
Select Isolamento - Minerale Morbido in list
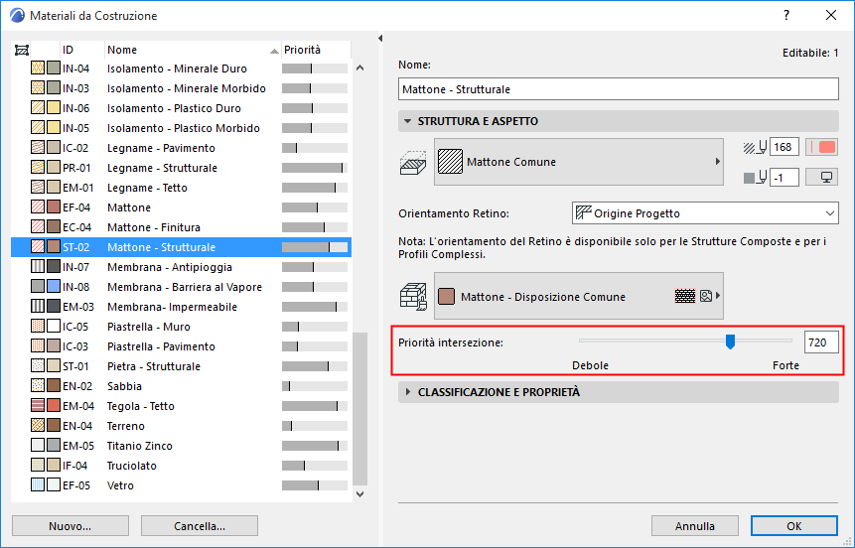click(x=181, y=88)
